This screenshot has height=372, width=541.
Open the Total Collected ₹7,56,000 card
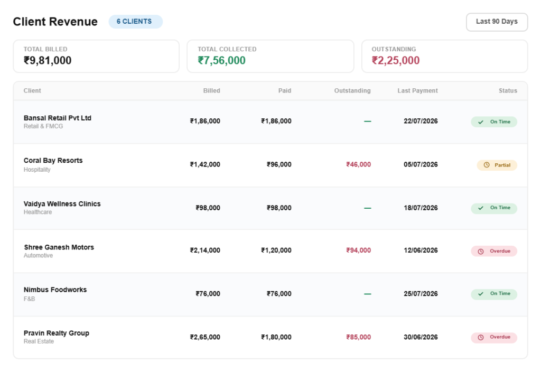[270, 56]
